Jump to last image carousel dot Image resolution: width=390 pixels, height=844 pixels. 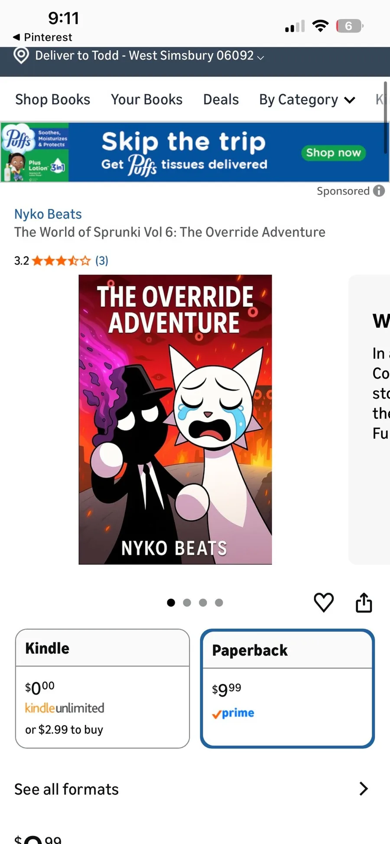(x=219, y=603)
